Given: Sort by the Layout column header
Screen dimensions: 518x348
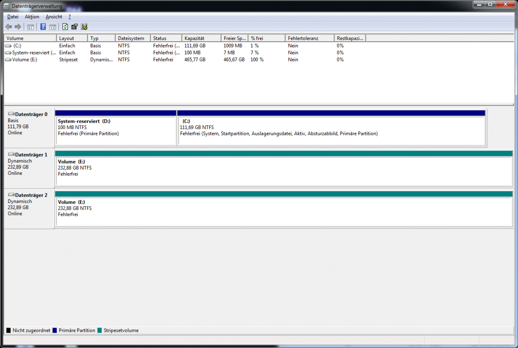Looking at the screenshot, I should coord(72,38).
